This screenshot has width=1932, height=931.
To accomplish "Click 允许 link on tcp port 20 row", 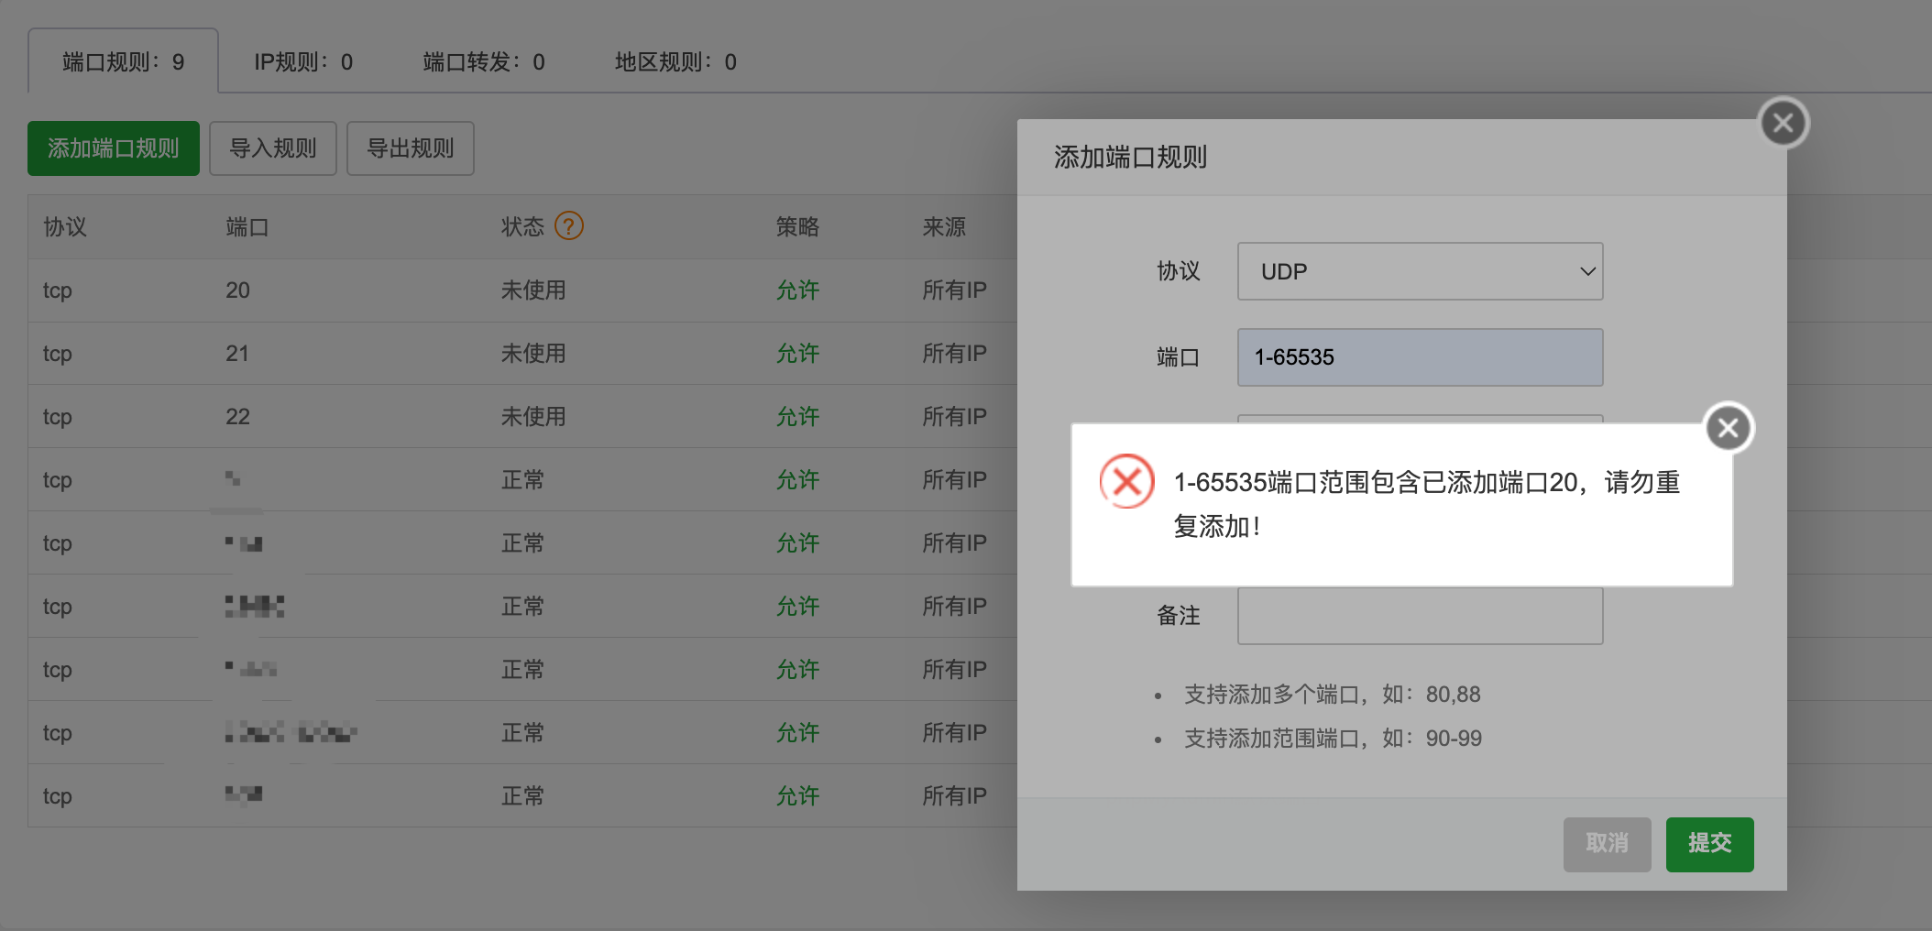I will click(x=798, y=290).
